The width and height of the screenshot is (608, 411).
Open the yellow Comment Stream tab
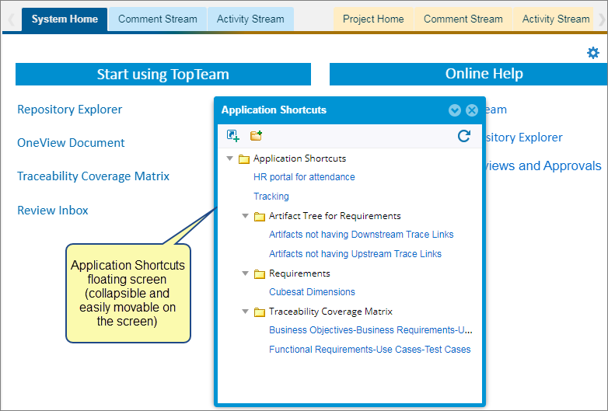coord(463,19)
